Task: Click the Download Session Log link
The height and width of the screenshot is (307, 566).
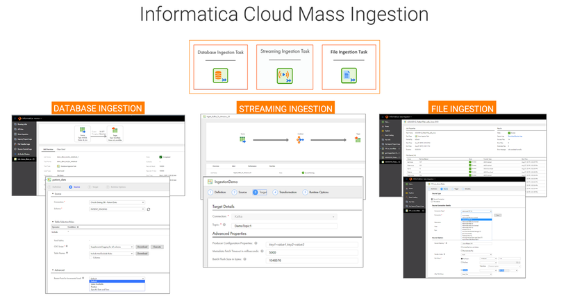Action: 515,137
